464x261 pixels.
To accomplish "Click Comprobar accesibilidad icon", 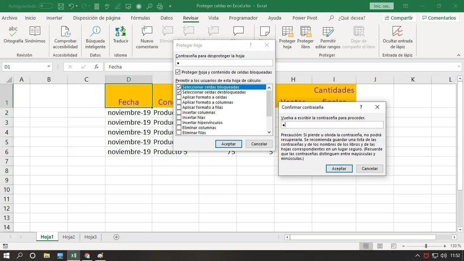I will point(65,32).
